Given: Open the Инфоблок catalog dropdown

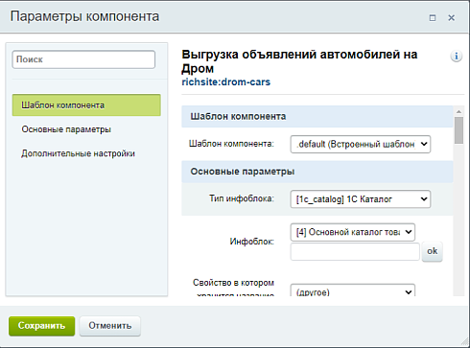Looking at the screenshot, I should (x=353, y=232).
